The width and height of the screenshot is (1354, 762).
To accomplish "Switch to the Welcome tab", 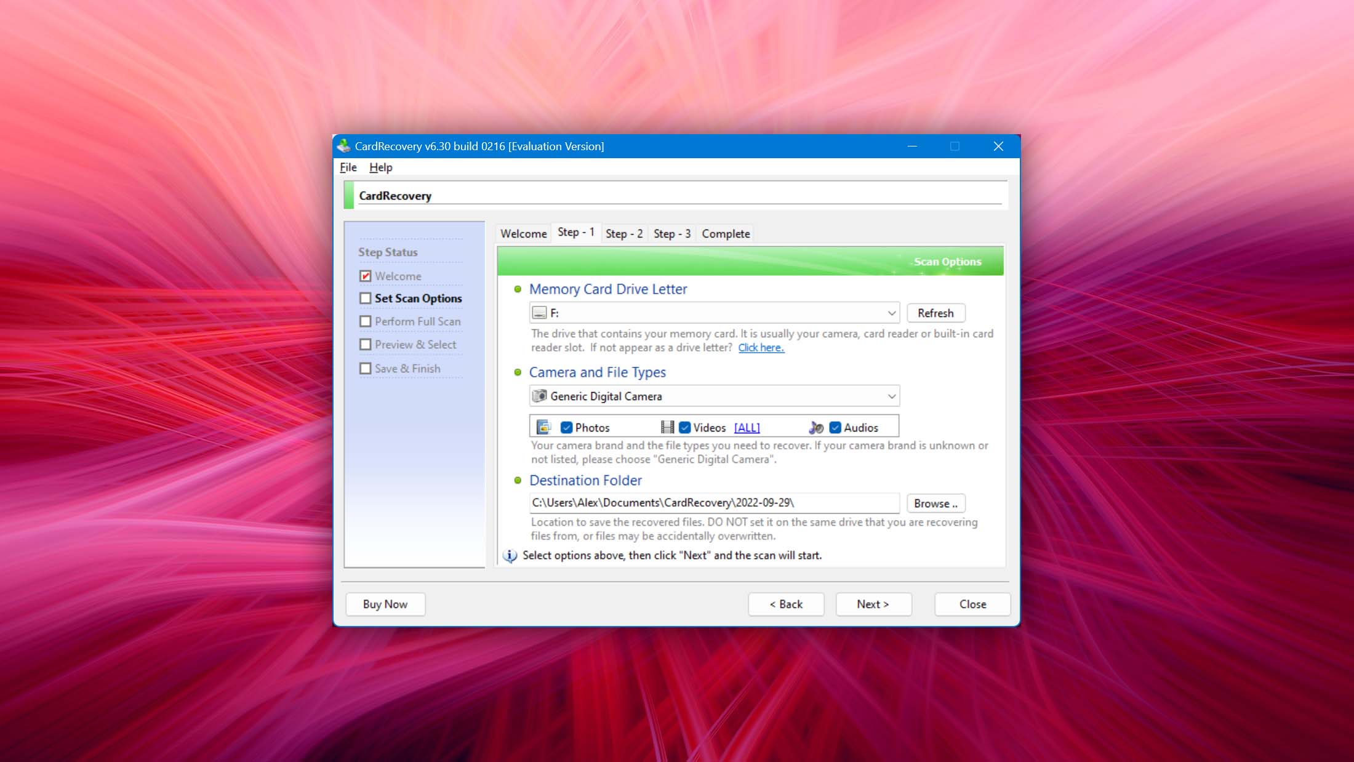I will tap(523, 234).
